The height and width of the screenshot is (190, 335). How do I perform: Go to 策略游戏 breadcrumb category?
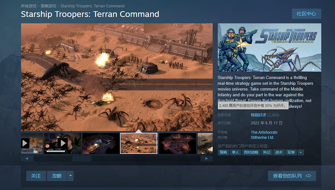49,6
